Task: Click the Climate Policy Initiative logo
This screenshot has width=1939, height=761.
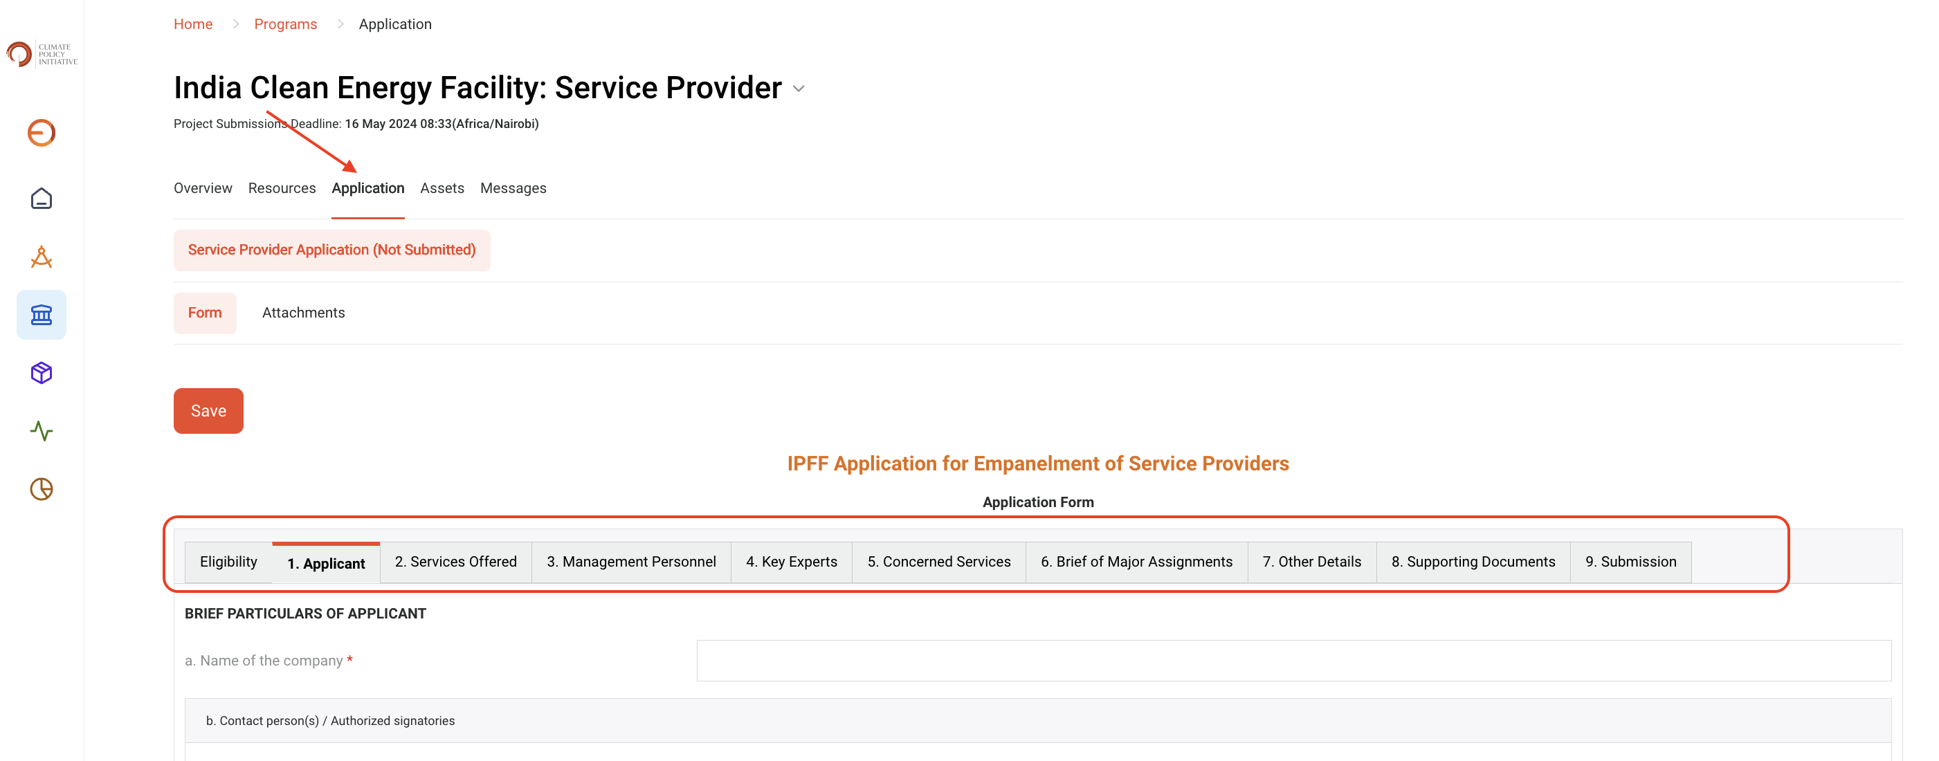Action: click(x=42, y=54)
